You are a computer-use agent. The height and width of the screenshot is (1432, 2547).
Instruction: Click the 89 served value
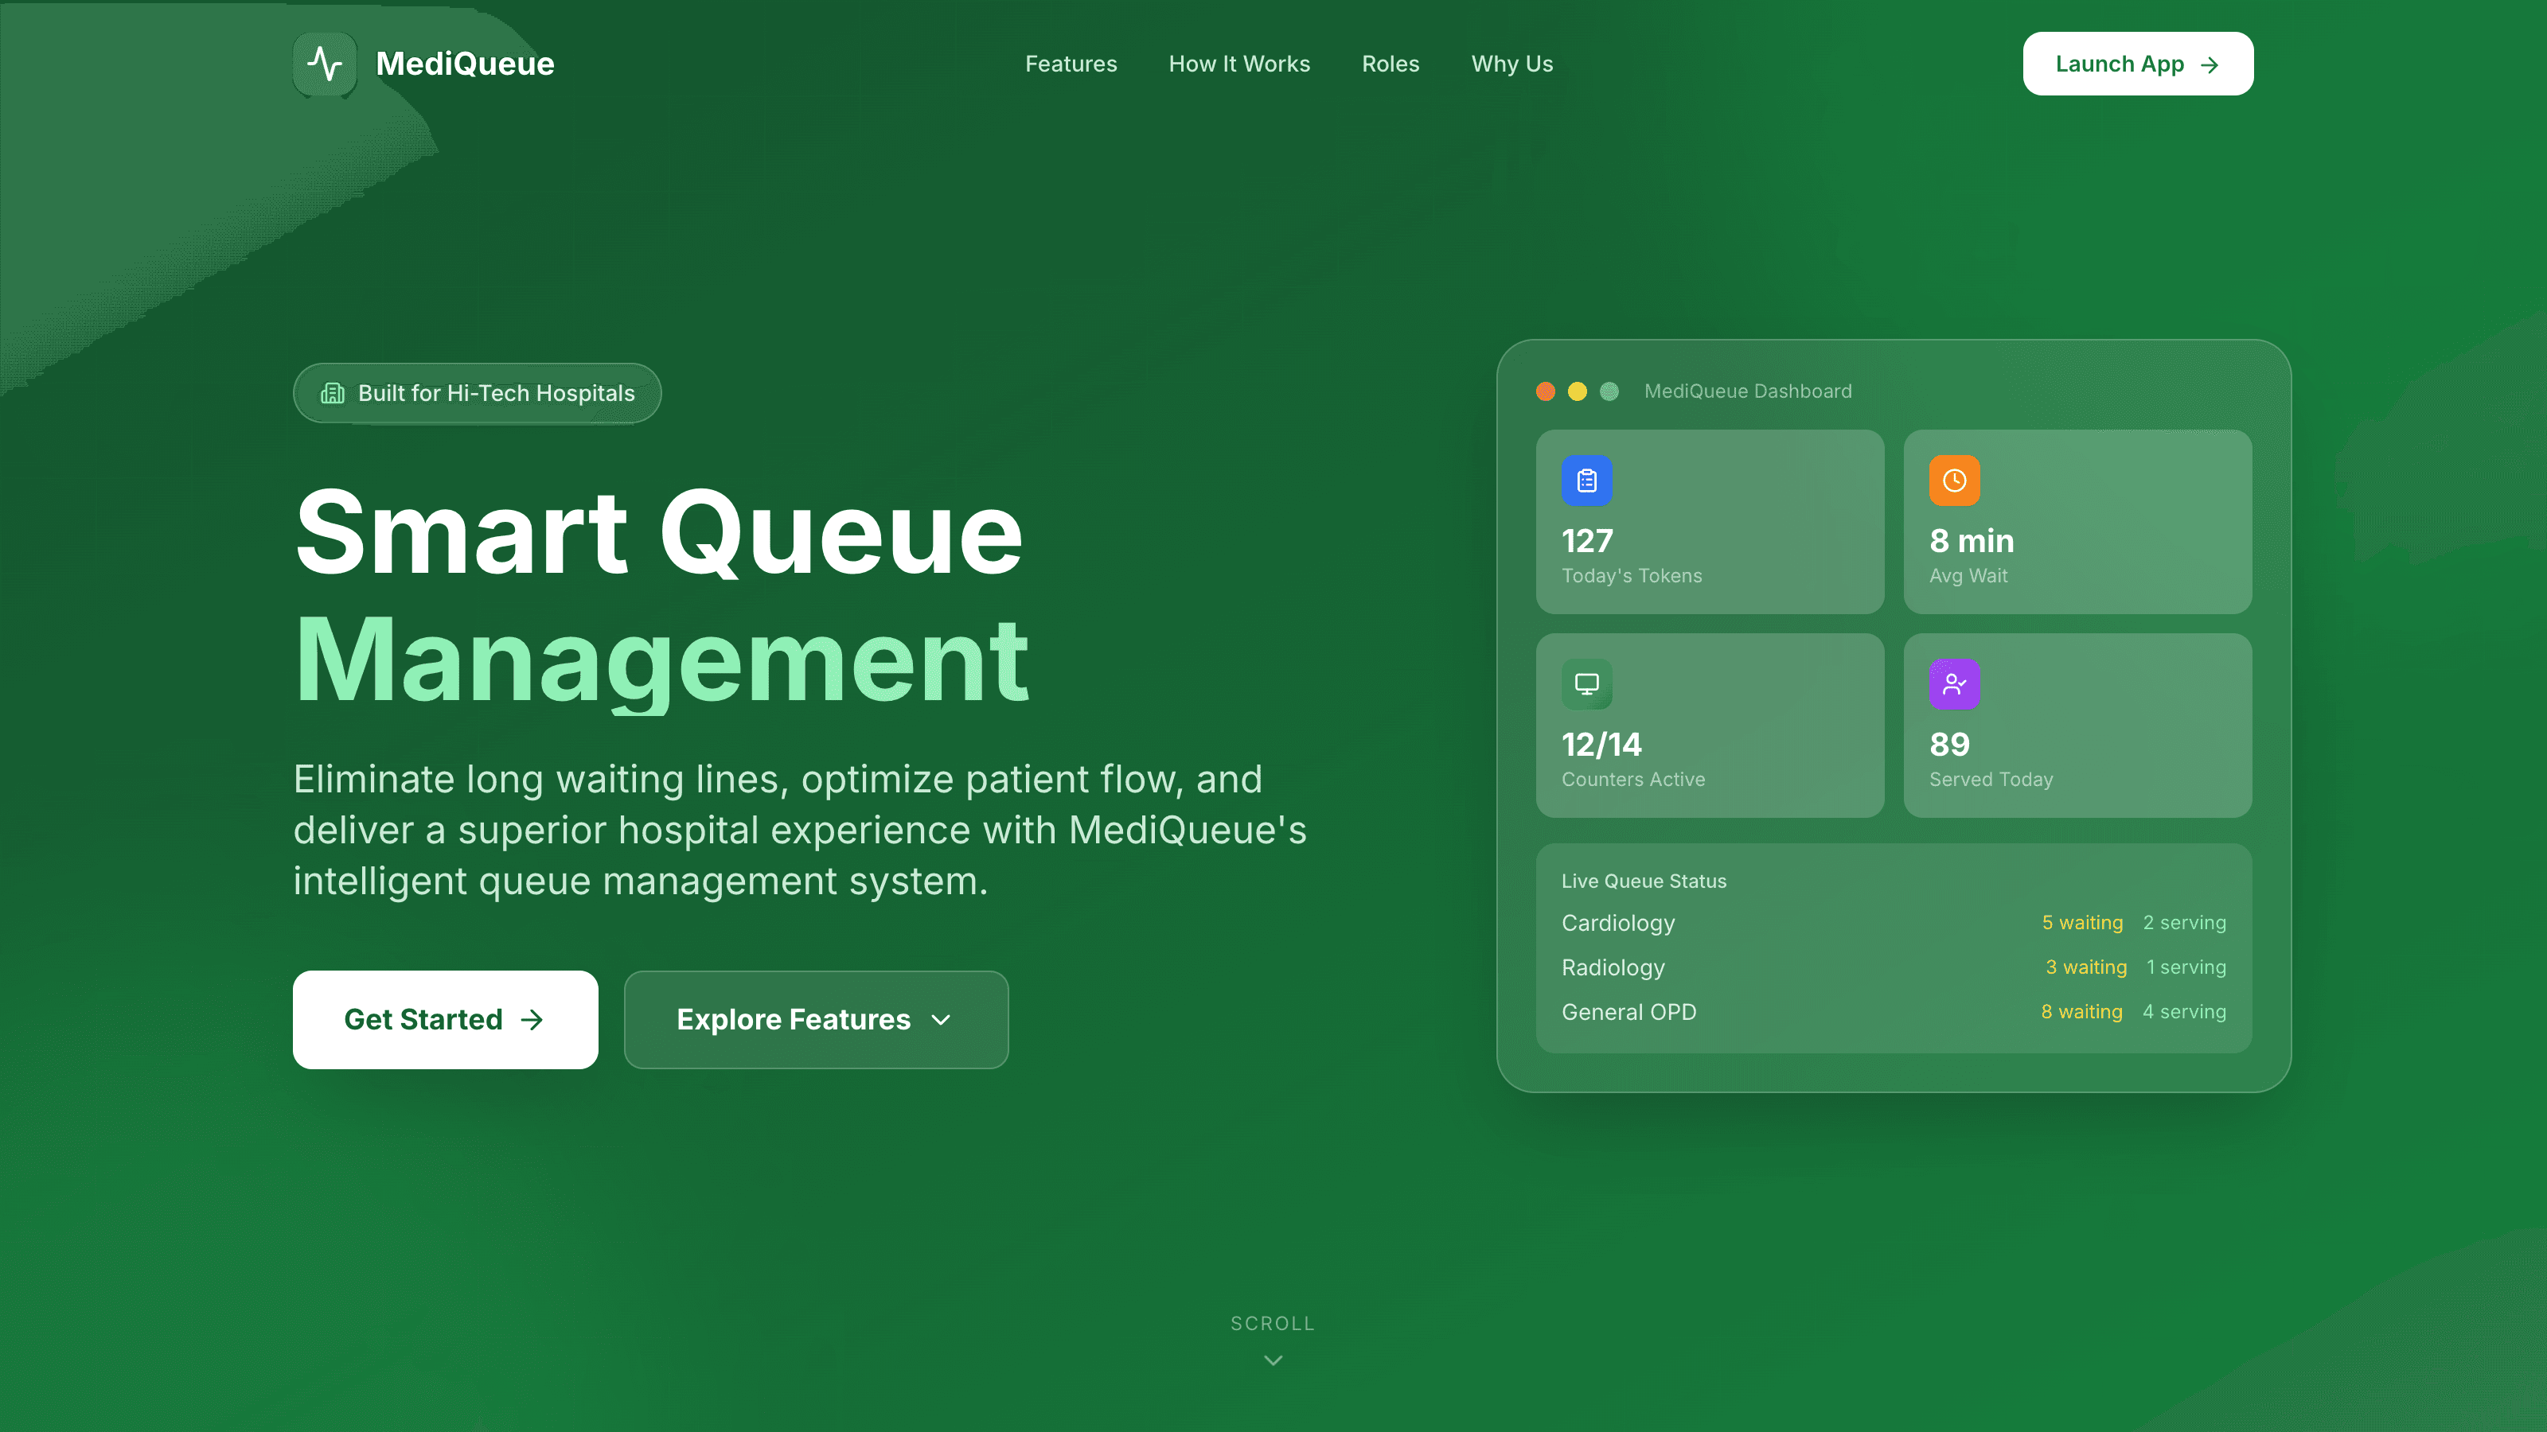(x=1948, y=744)
